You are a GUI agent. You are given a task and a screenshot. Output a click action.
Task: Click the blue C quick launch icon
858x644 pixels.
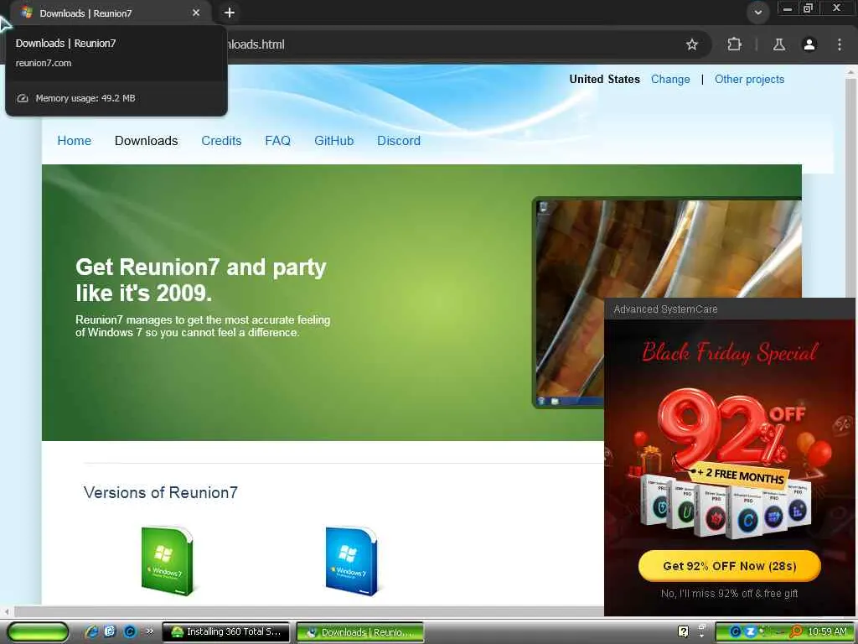[x=130, y=632]
